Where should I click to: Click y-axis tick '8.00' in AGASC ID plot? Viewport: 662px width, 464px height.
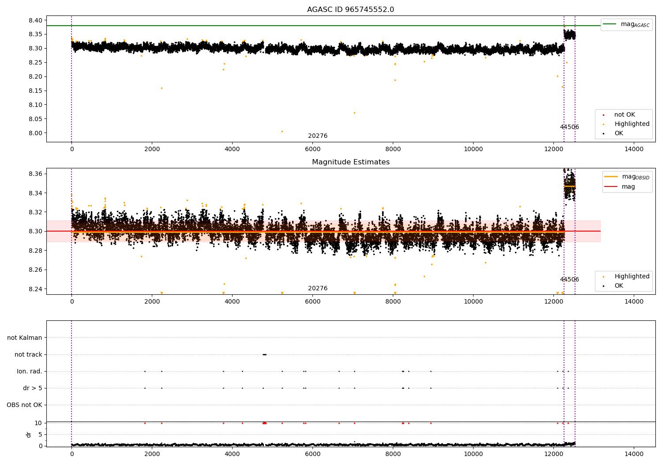coord(36,133)
